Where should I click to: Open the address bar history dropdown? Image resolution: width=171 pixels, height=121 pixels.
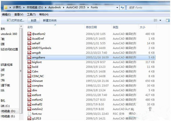click(x=117, y=7)
